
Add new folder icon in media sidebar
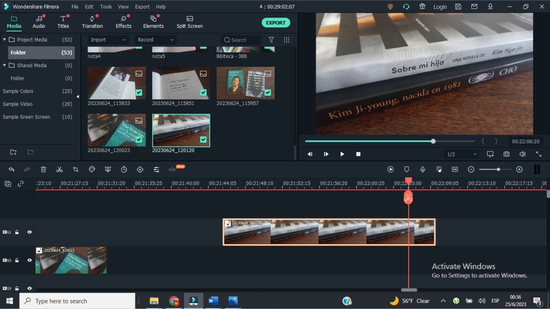click(13, 152)
